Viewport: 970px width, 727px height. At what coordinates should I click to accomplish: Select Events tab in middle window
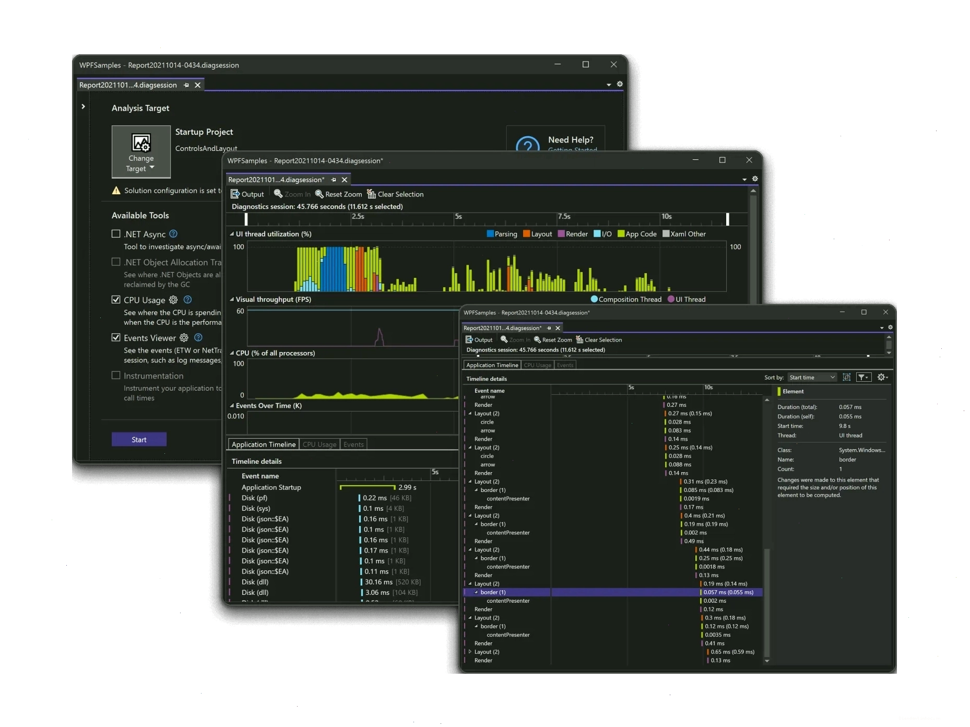click(353, 444)
